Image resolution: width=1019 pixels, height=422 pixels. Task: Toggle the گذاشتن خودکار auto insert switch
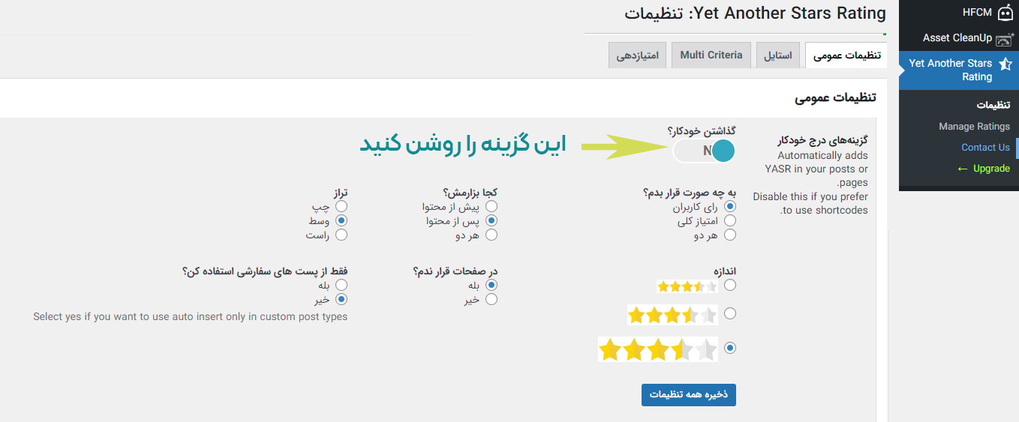click(x=704, y=151)
